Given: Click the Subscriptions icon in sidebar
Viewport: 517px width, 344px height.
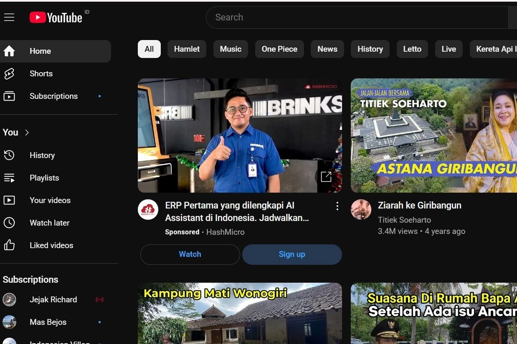Looking at the screenshot, I should (9, 96).
